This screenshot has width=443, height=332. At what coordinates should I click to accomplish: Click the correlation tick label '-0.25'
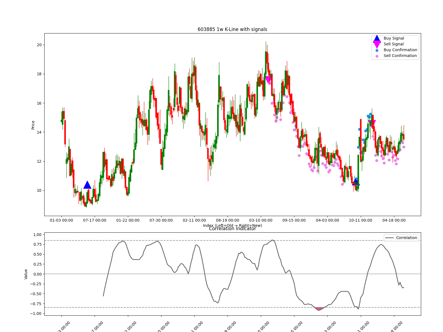click(36, 284)
